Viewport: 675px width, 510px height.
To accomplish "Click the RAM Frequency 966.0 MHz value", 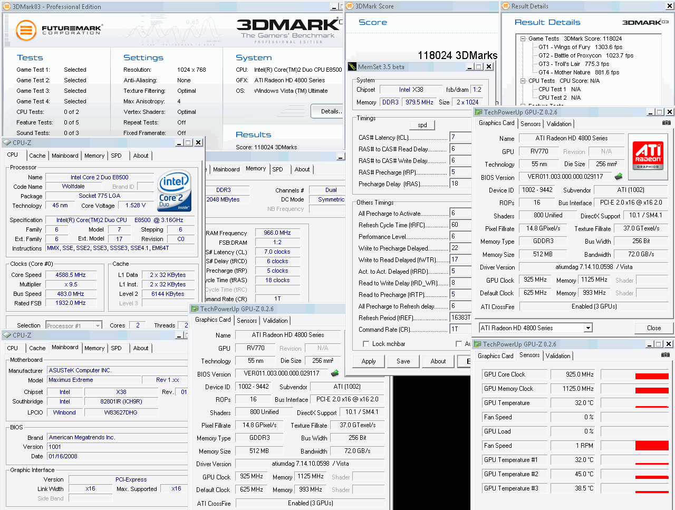I will pos(277,233).
